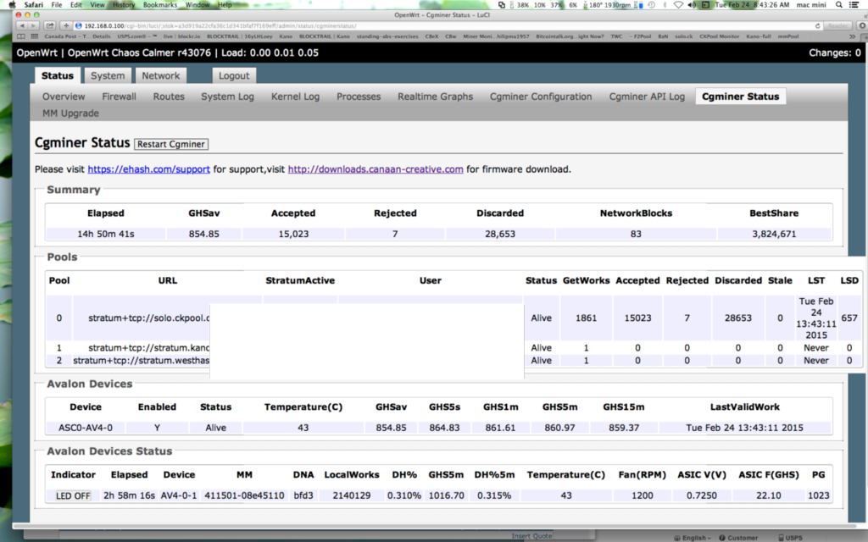Click the fan temperature 180° 1930rpm readout

click(x=609, y=4)
